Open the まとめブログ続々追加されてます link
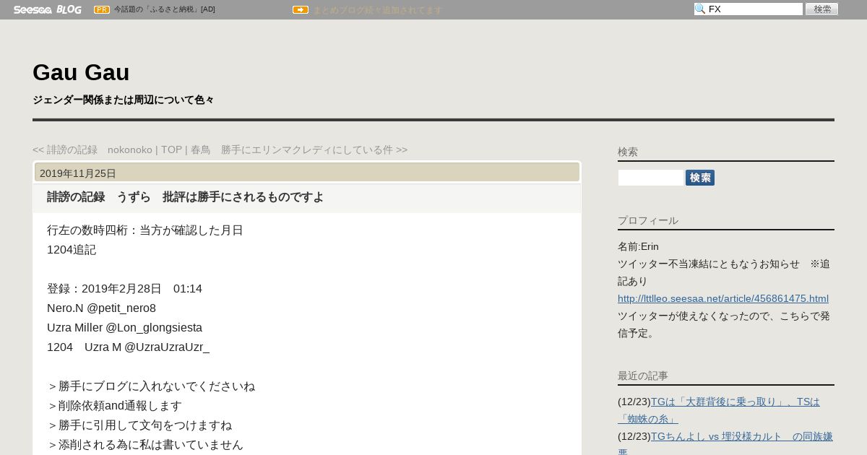The image size is (867, 455). coord(377,10)
